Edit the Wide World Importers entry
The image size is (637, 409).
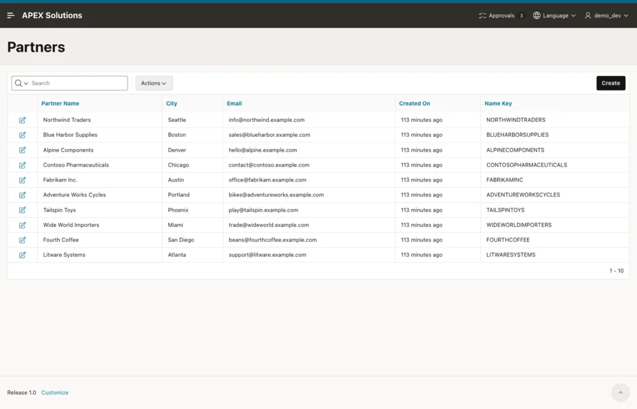pyautogui.click(x=22, y=225)
